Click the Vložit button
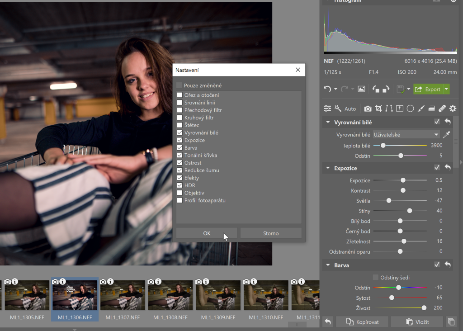 [x=417, y=322]
